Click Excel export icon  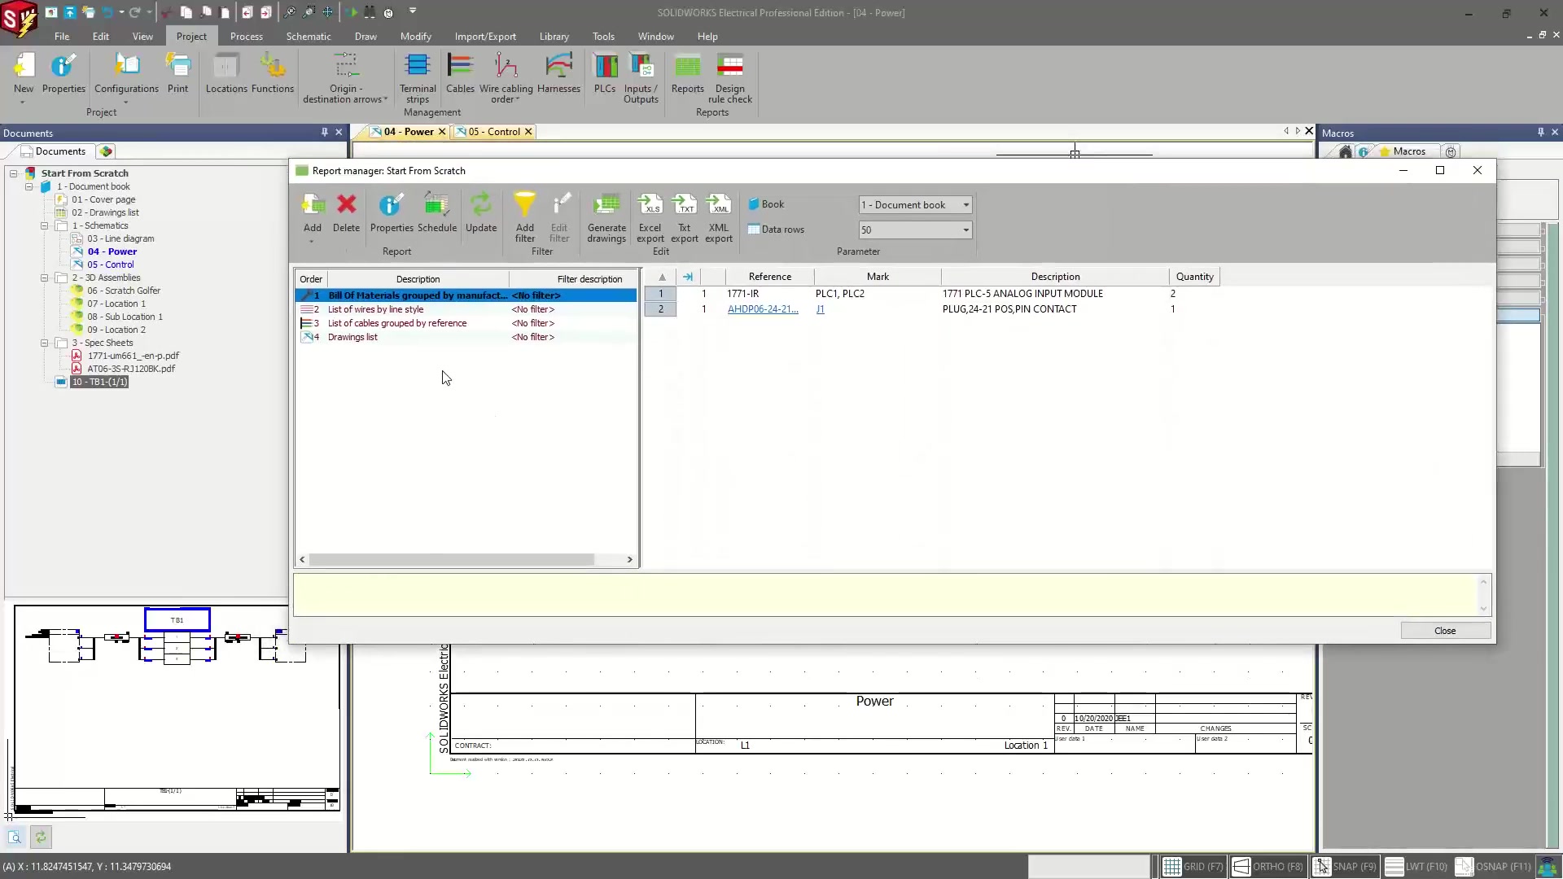point(650,216)
